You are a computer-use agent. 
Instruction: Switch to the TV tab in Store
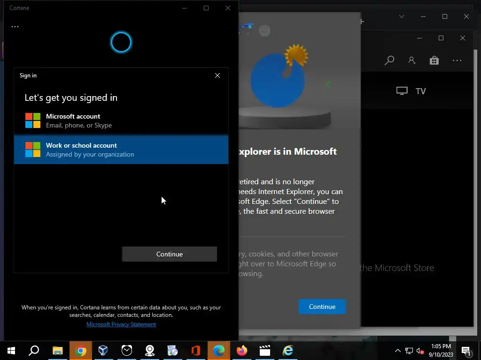tap(411, 91)
